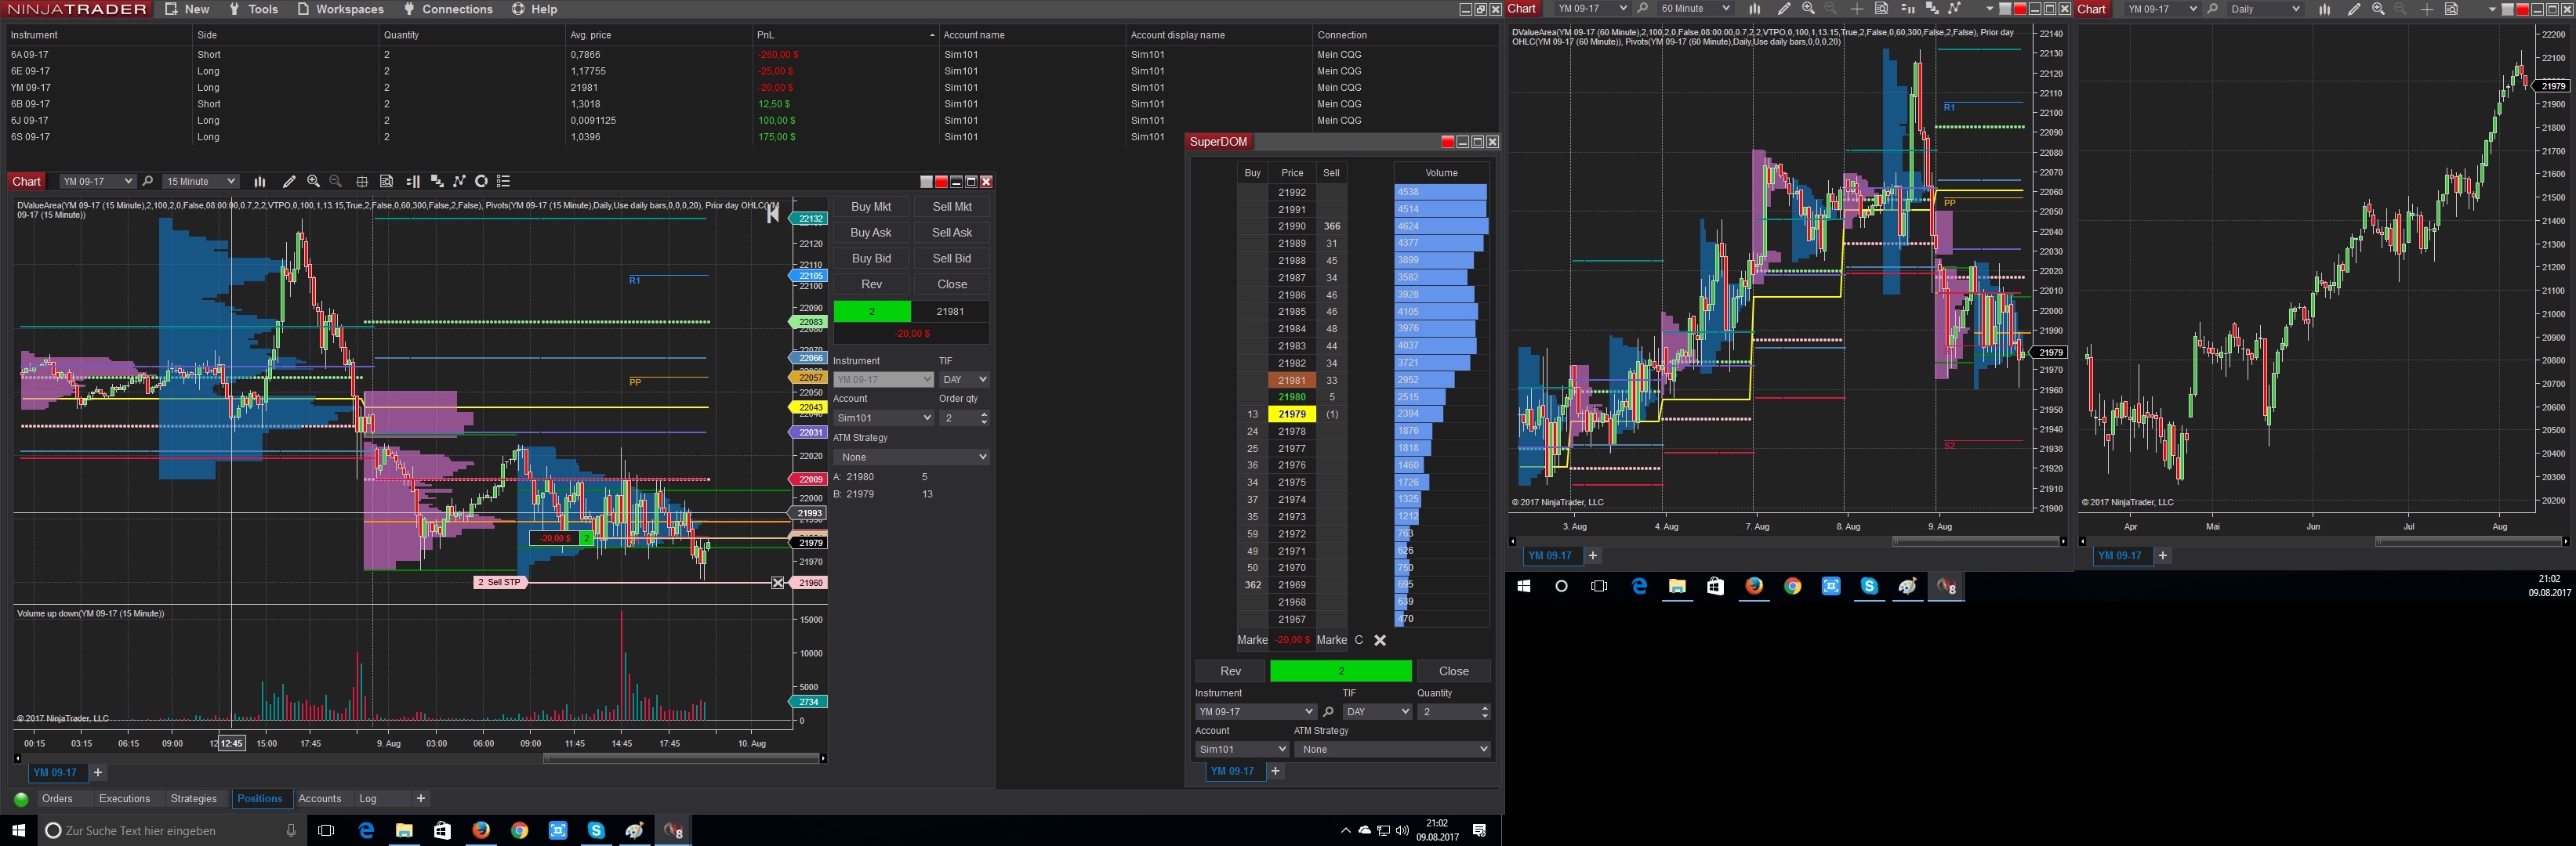The image size is (2576, 846).
Task: Click Chart Trader Order qty stepper
Action: coord(984,418)
